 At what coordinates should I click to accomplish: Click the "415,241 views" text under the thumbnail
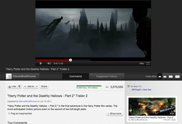pos(169,120)
